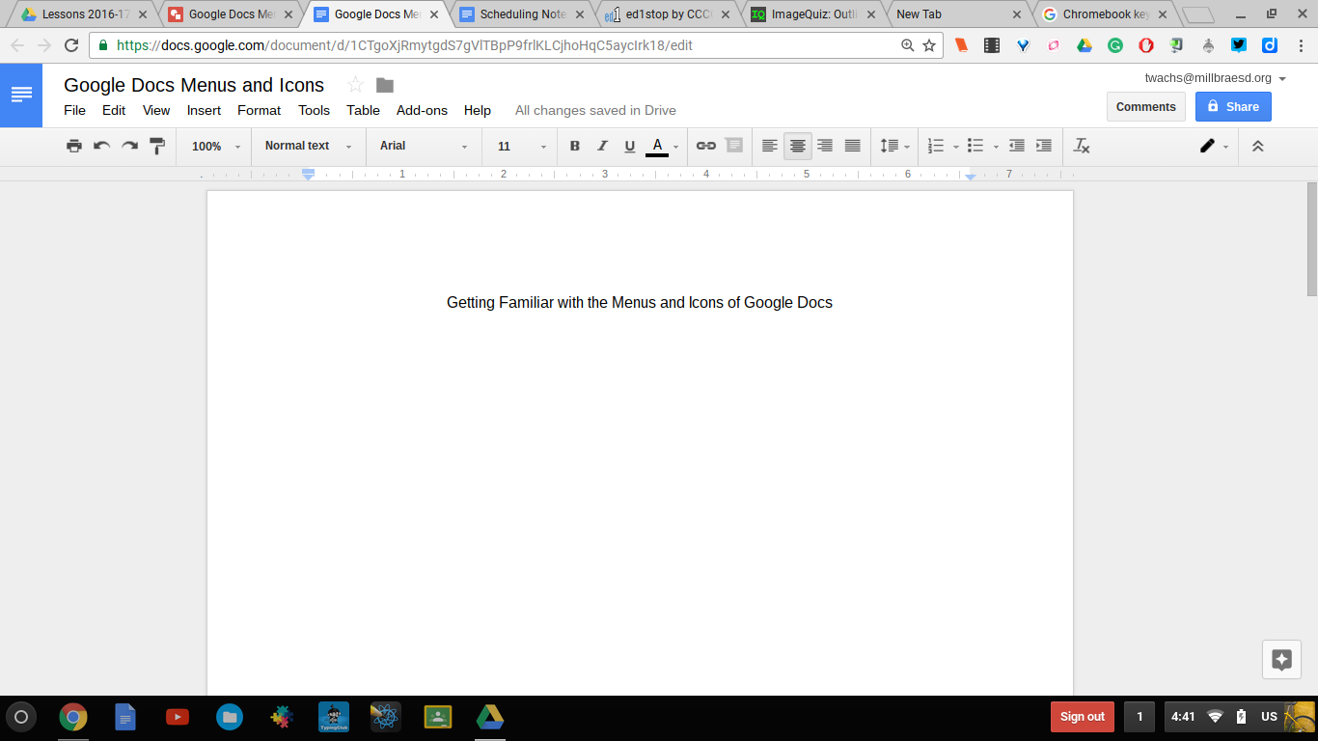The height and width of the screenshot is (741, 1318).
Task: Justify the text
Action: click(x=853, y=146)
